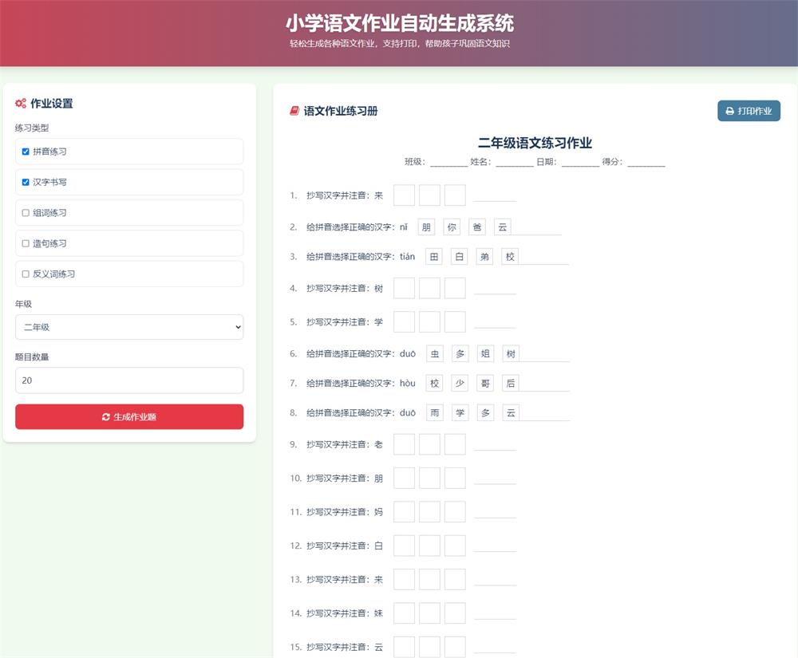Uncheck the 拼音练习 checkbox
The height and width of the screenshot is (658, 798).
pos(26,152)
